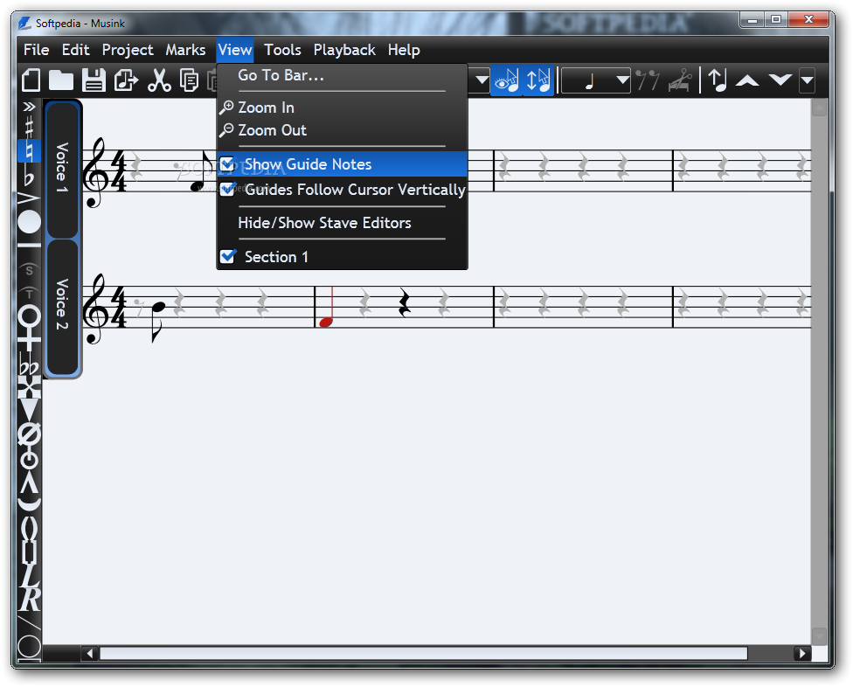The image size is (853, 687).
Task: Select the Voice 2 stave tab
Action: coord(63,306)
